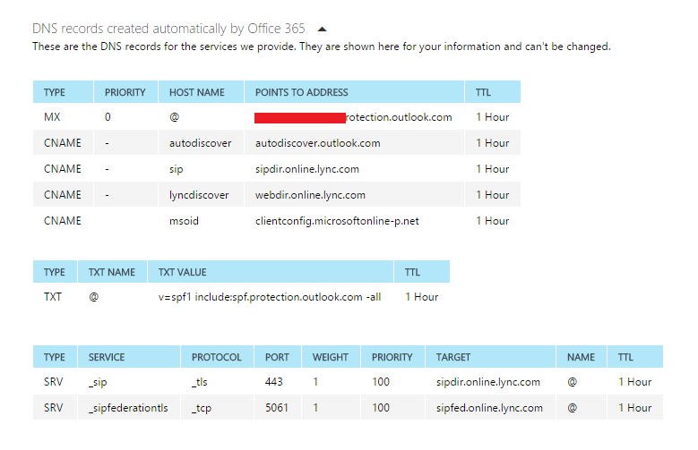Click webdir.online.lync.com address
698x450 pixels.
point(310,195)
